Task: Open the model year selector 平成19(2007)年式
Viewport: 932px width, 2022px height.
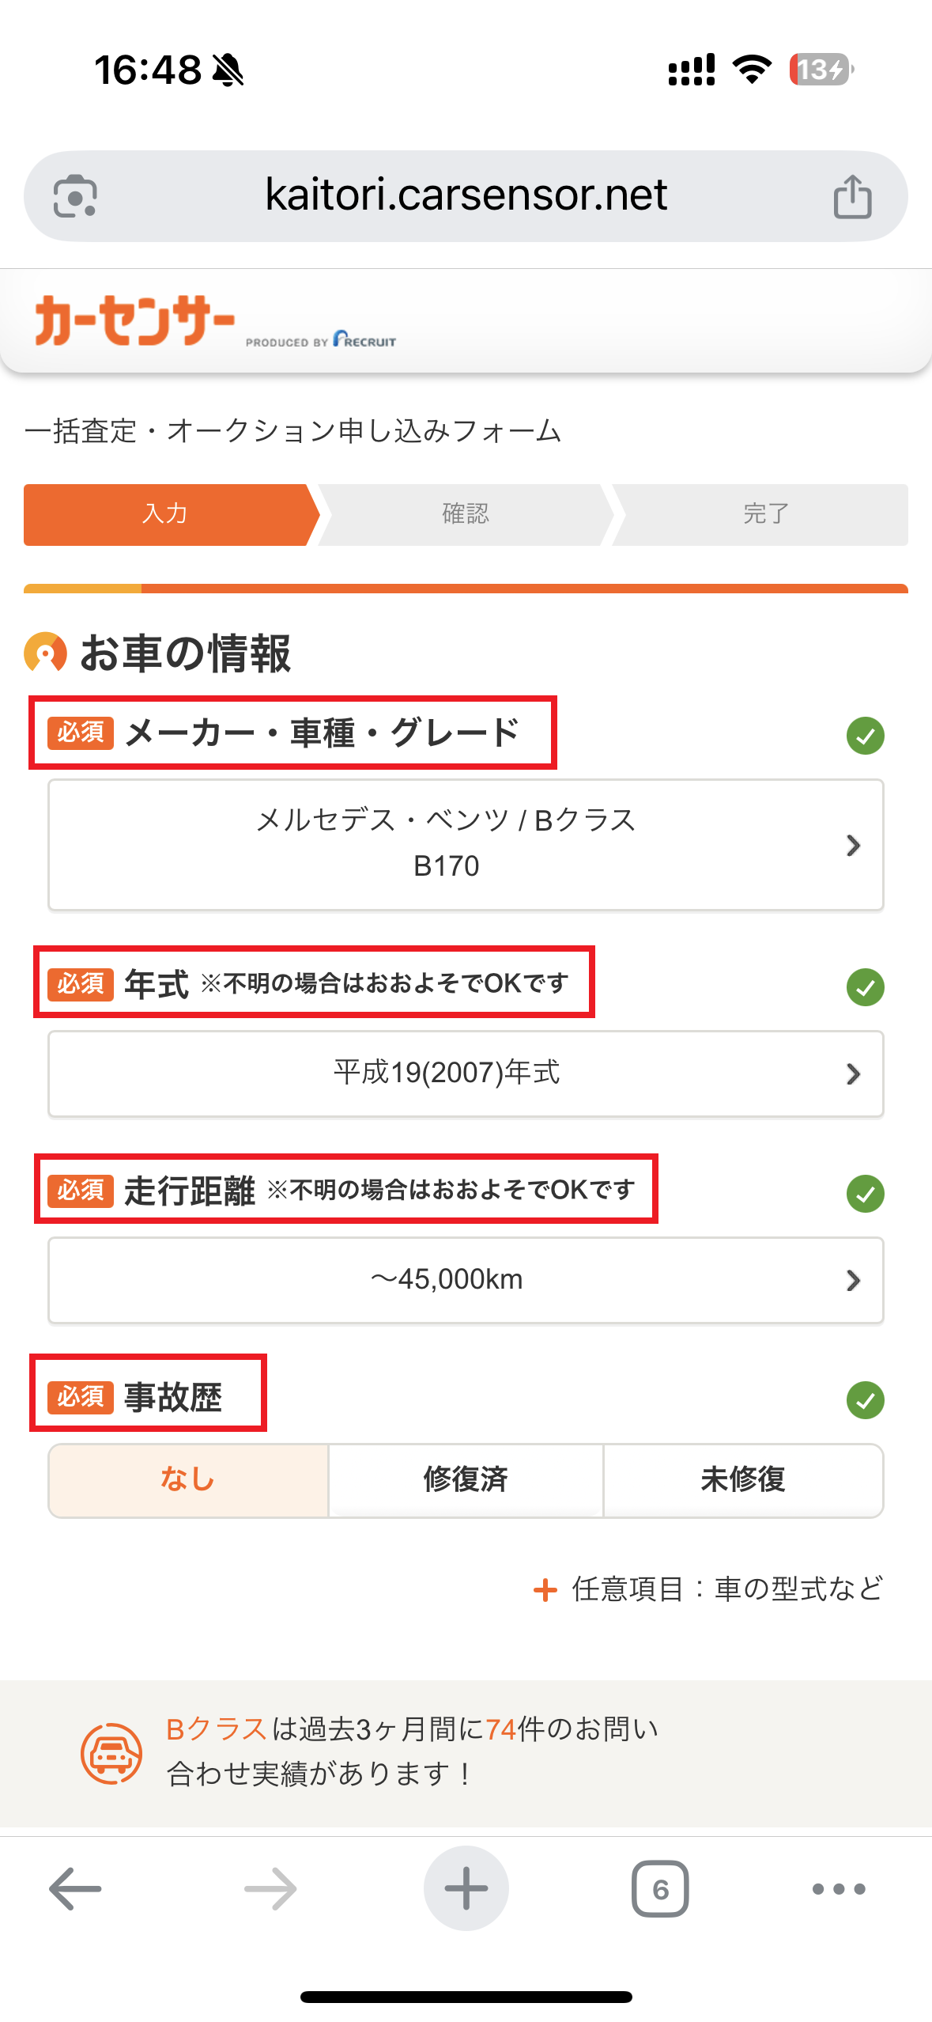Action: pos(466,1073)
